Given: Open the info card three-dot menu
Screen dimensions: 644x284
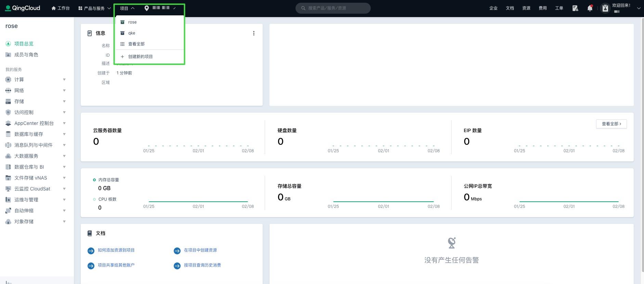Looking at the screenshot, I should pyautogui.click(x=253, y=33).
